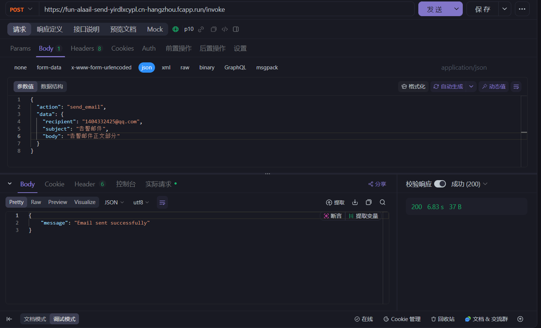Open the 前置操作 pre-request tab
The image size is (541, 328).
coord(178,48)
